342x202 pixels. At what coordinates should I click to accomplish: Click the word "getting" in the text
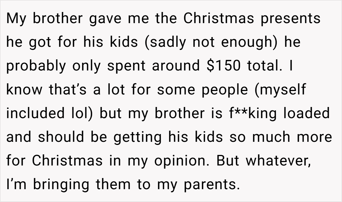(138, 138)
